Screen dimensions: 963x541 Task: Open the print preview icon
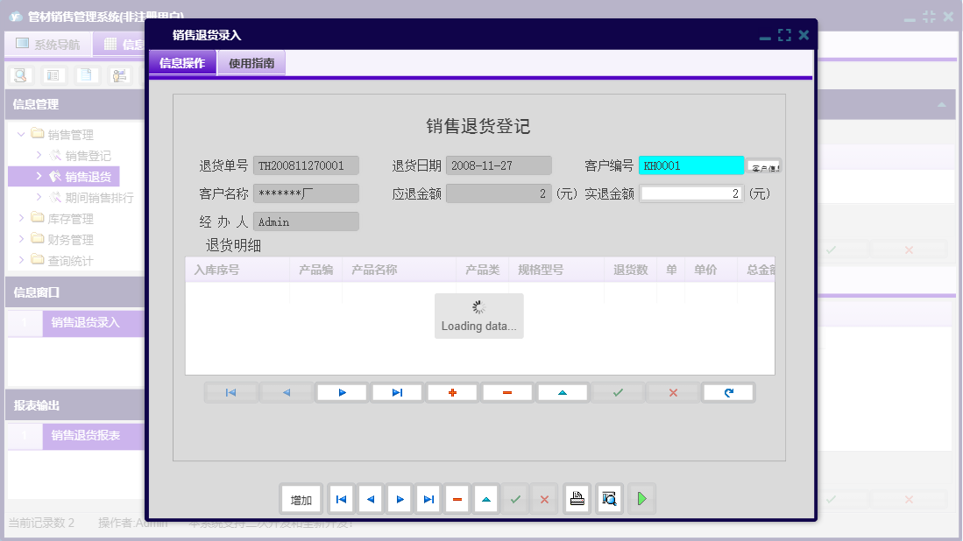pos(609,499)
